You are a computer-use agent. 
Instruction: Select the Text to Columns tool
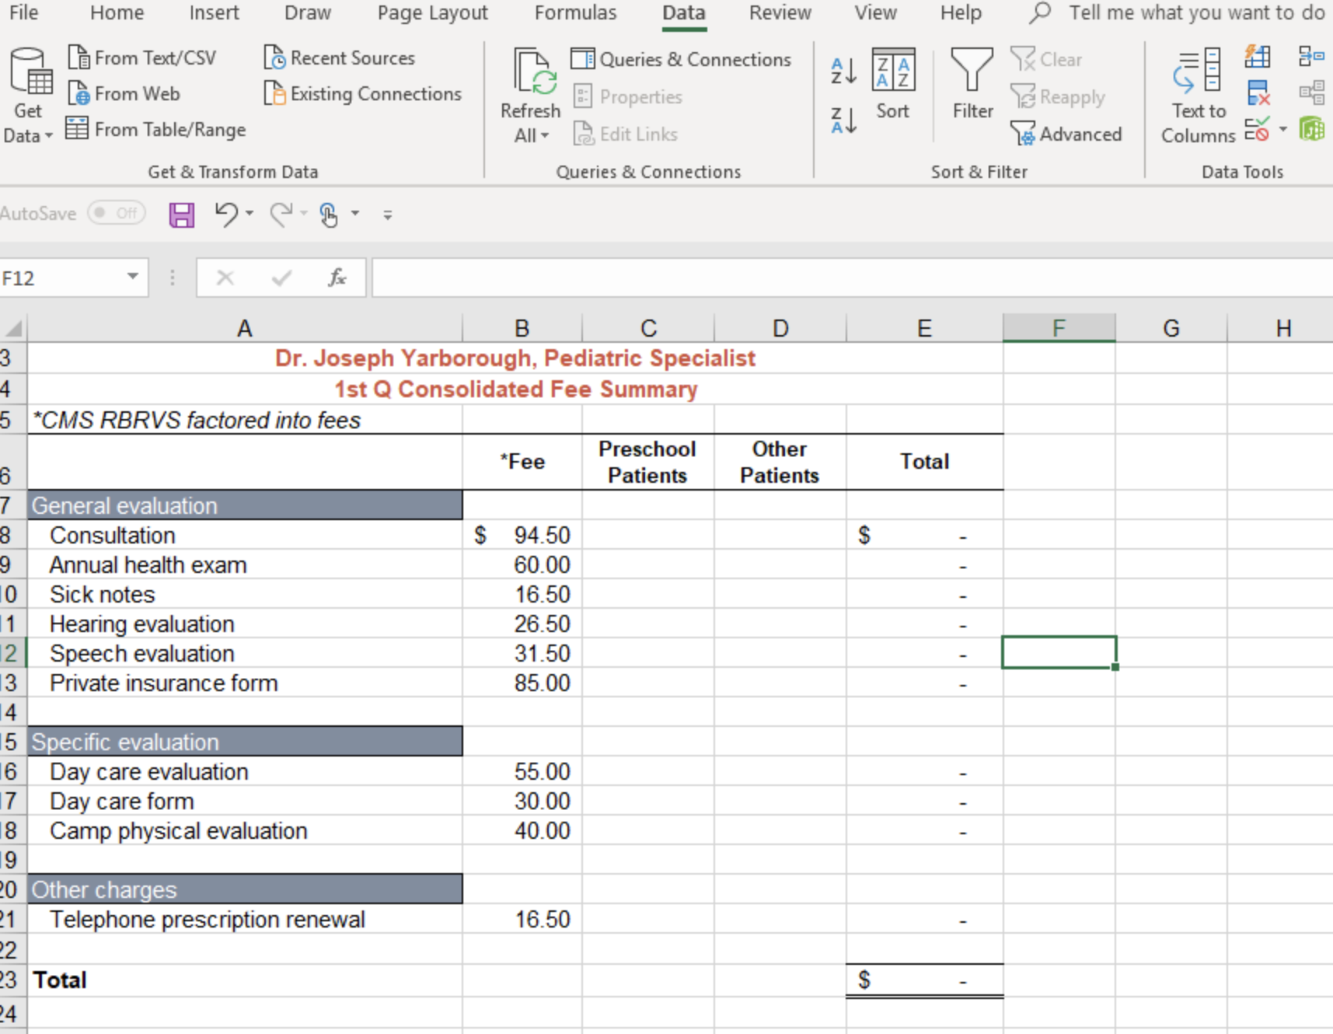[x=1197, y=93]
